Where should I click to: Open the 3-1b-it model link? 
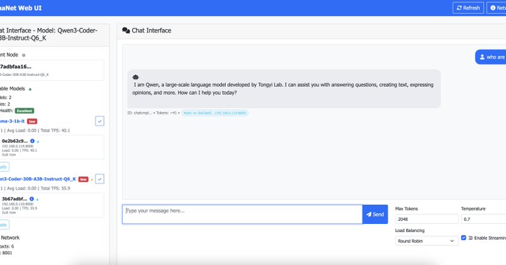click(x=12, y=121)
